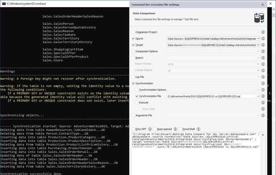
Task: Click 'Sales.ShoppingCartItem' line in cmd window
Action: click(63, 50)
